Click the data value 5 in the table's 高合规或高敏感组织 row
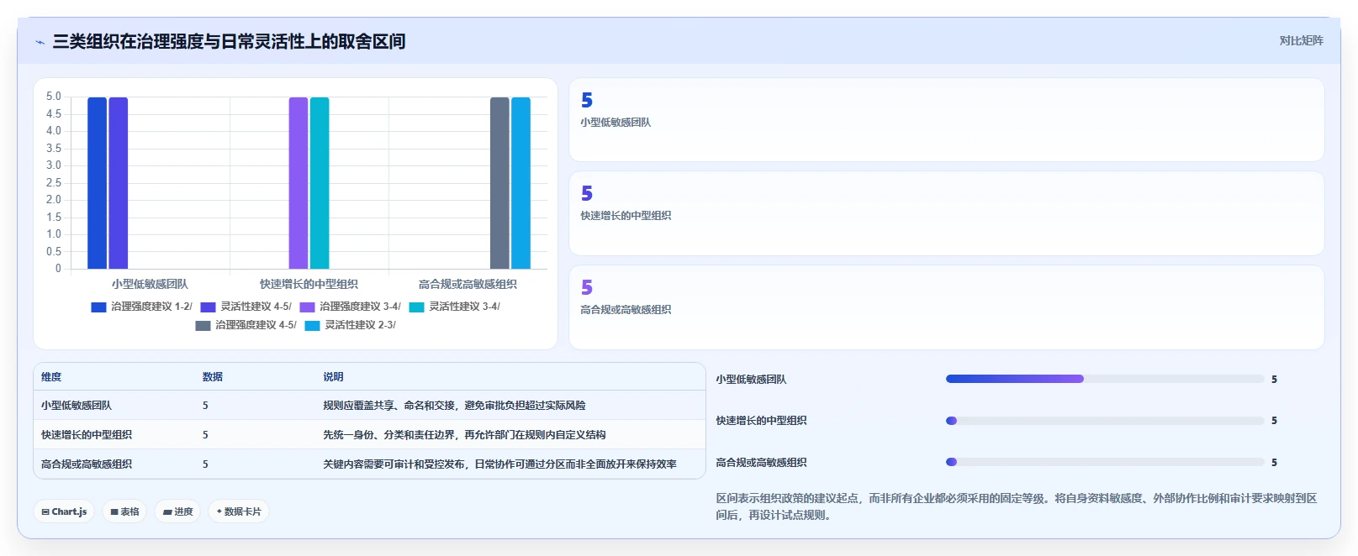1358x556 pixels. 205,464
